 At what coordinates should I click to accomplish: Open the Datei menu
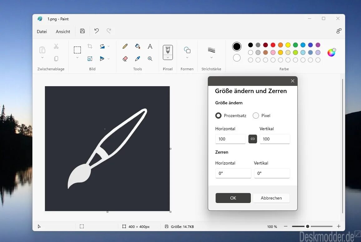42,31
